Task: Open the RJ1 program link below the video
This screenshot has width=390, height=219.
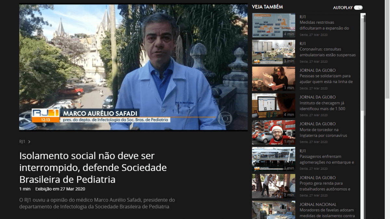Action: click(22, 141)
